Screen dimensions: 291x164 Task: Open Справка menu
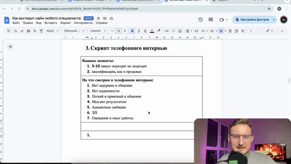click(101, 23)
